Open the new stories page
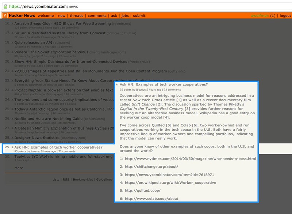This screenshot has width=292, height=214. 62,16
